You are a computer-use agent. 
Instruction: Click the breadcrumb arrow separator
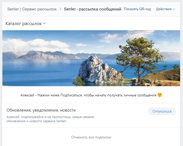pos(61,9)
